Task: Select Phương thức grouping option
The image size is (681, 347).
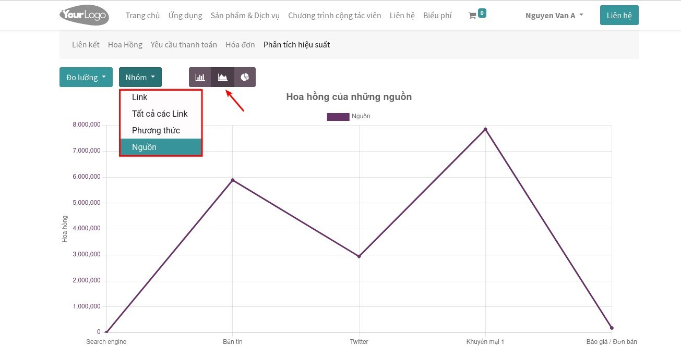Action: [x=161, y=130]
